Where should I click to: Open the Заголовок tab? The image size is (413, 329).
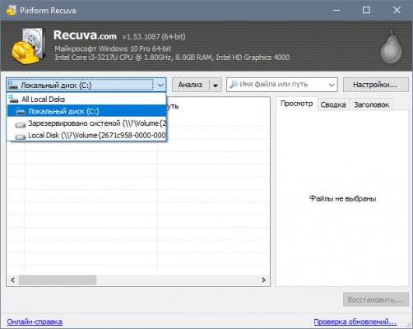pos(371,104)
